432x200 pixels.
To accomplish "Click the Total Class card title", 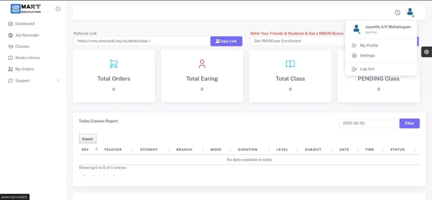I will tap(290, 79).
